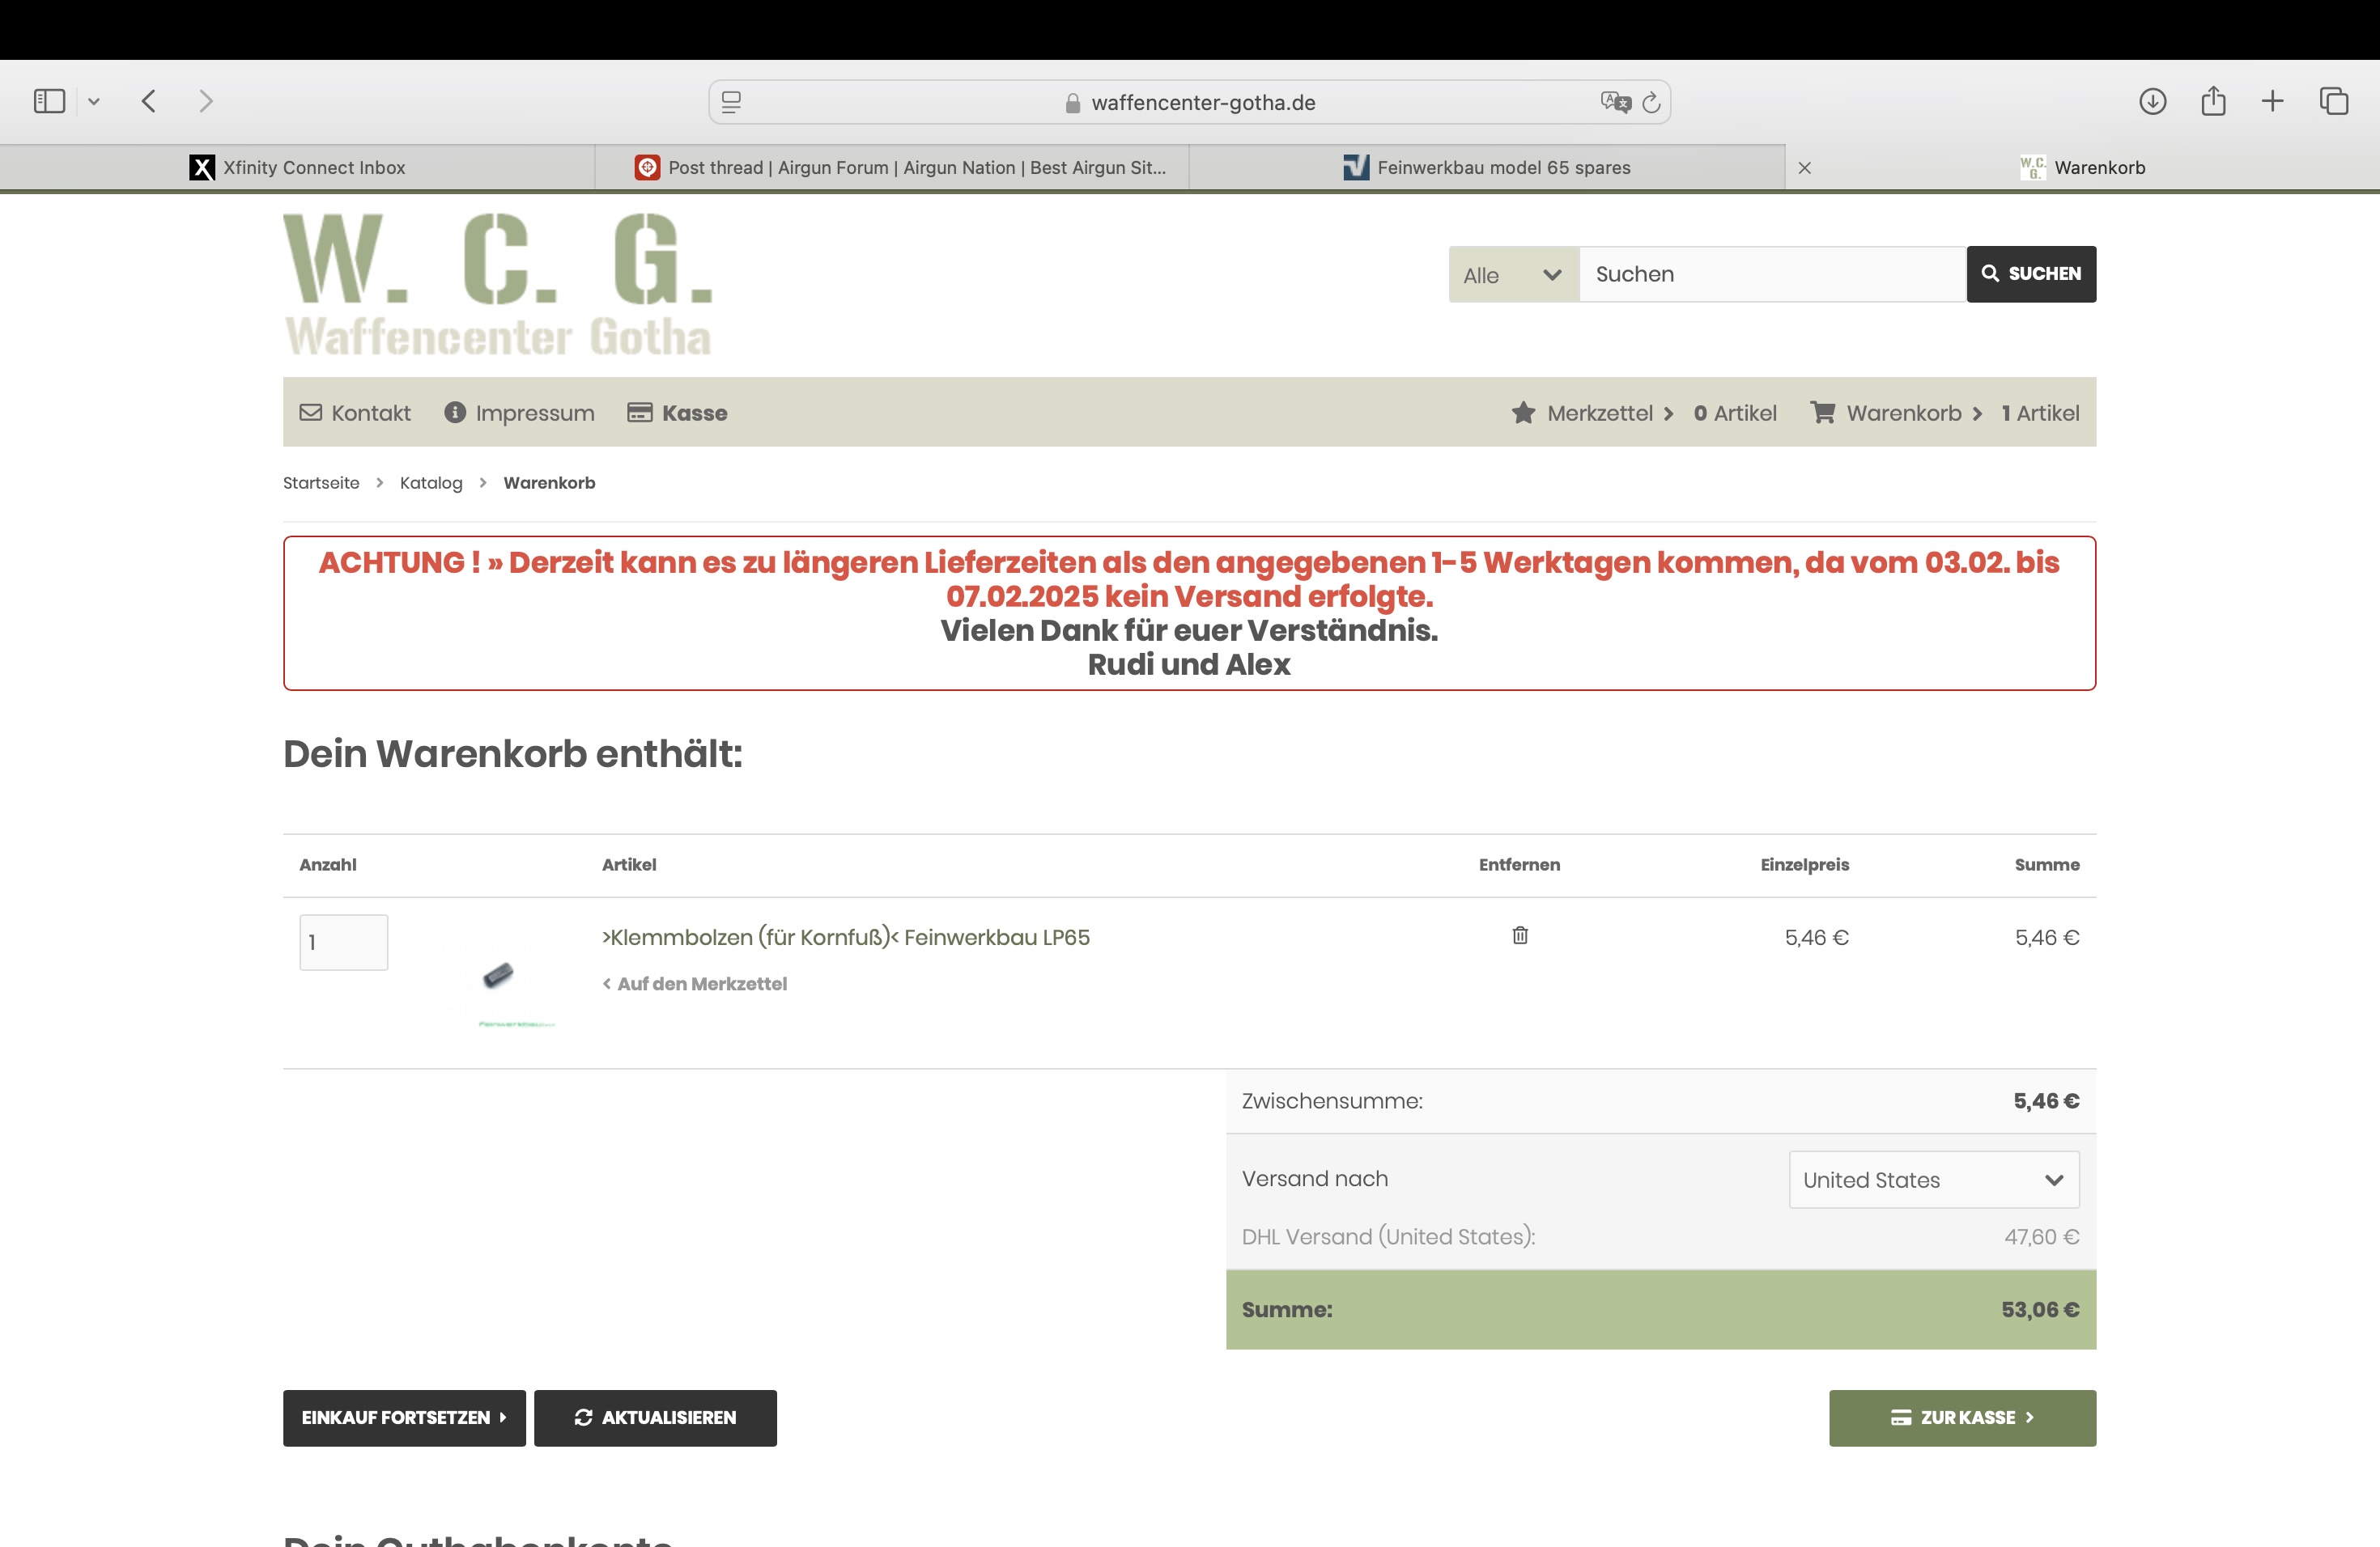The image size is (2380, 1547).
Task: Go to Kasse checkout link
Action: [x=677, y=413]
